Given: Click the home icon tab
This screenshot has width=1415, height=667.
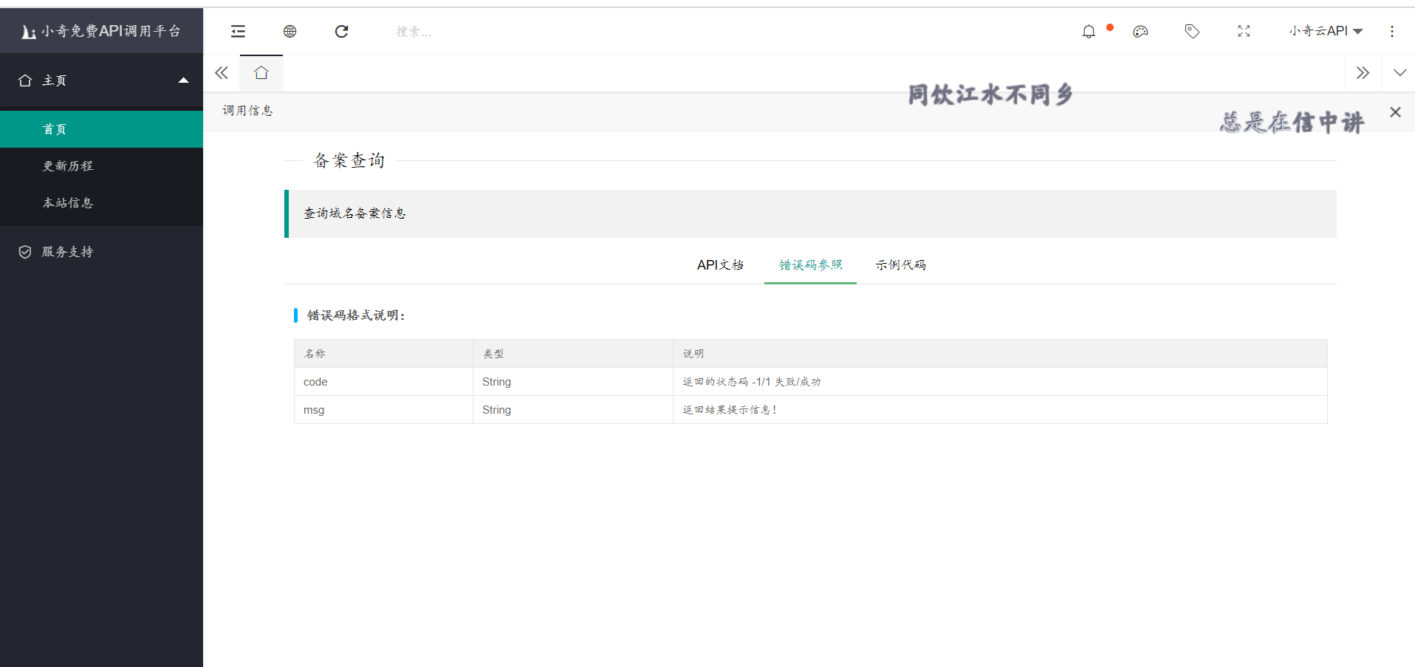Looking at the screenshot, I should tap(261, 72).
